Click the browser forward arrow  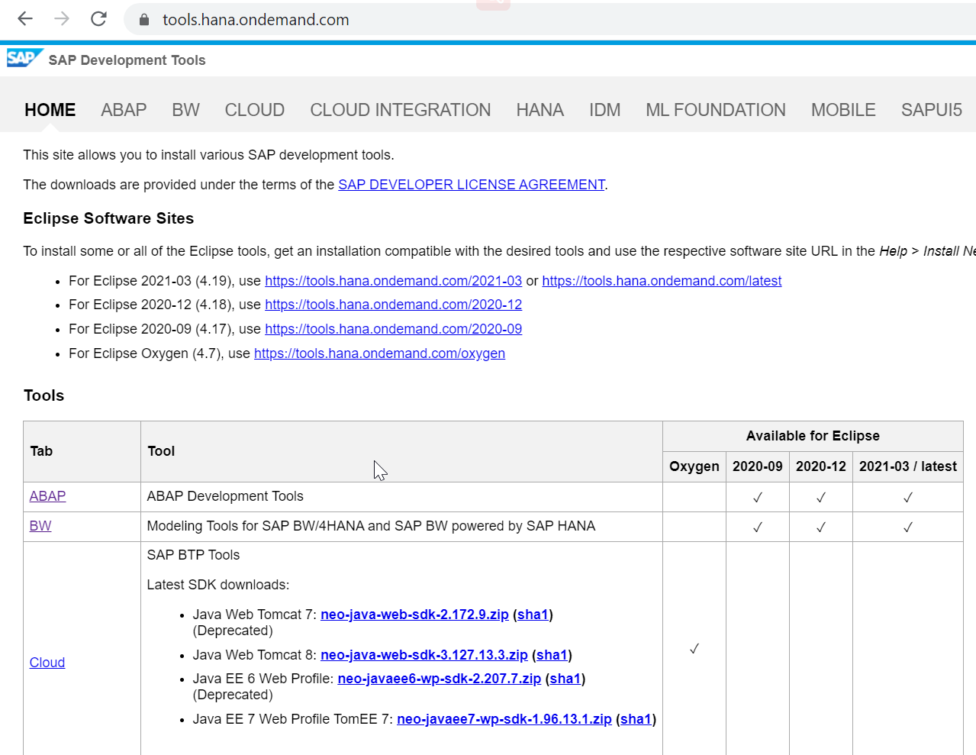point(61,18)
